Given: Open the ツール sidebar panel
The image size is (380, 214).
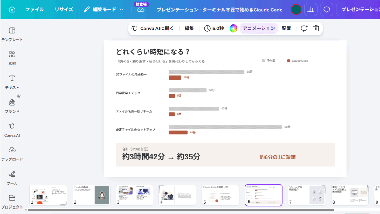Looking at the screenshot, I should [12, 178].
